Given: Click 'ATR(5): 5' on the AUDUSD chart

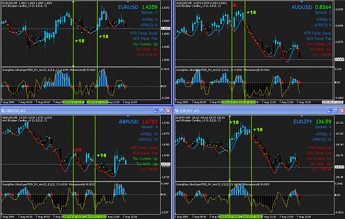Looking at the screenshot, I should pos(323,20).
